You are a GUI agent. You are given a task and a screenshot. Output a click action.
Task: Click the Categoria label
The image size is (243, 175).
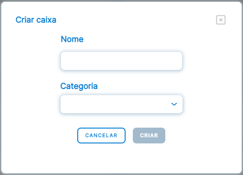pos(79,86)
